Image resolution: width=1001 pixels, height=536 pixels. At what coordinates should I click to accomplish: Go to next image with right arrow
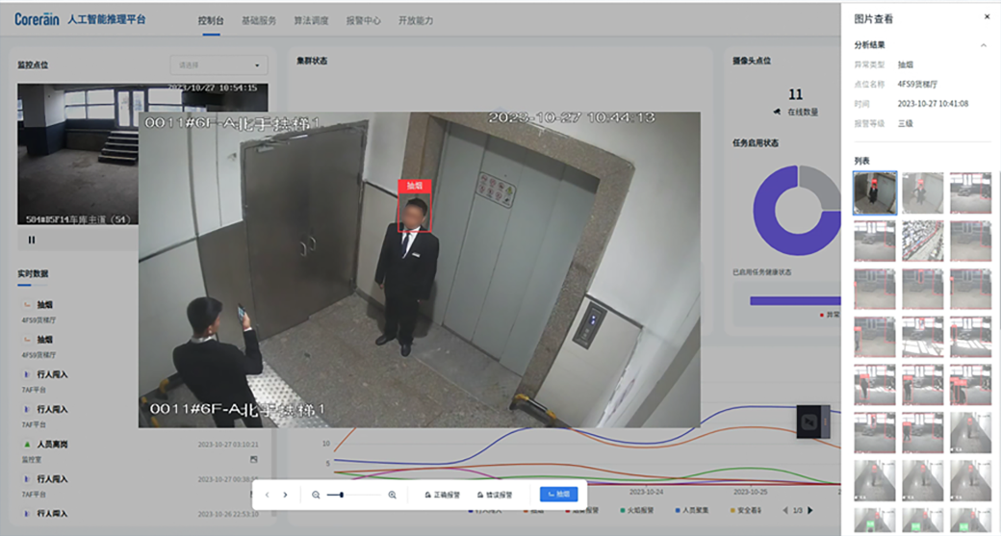pos(285,495)
